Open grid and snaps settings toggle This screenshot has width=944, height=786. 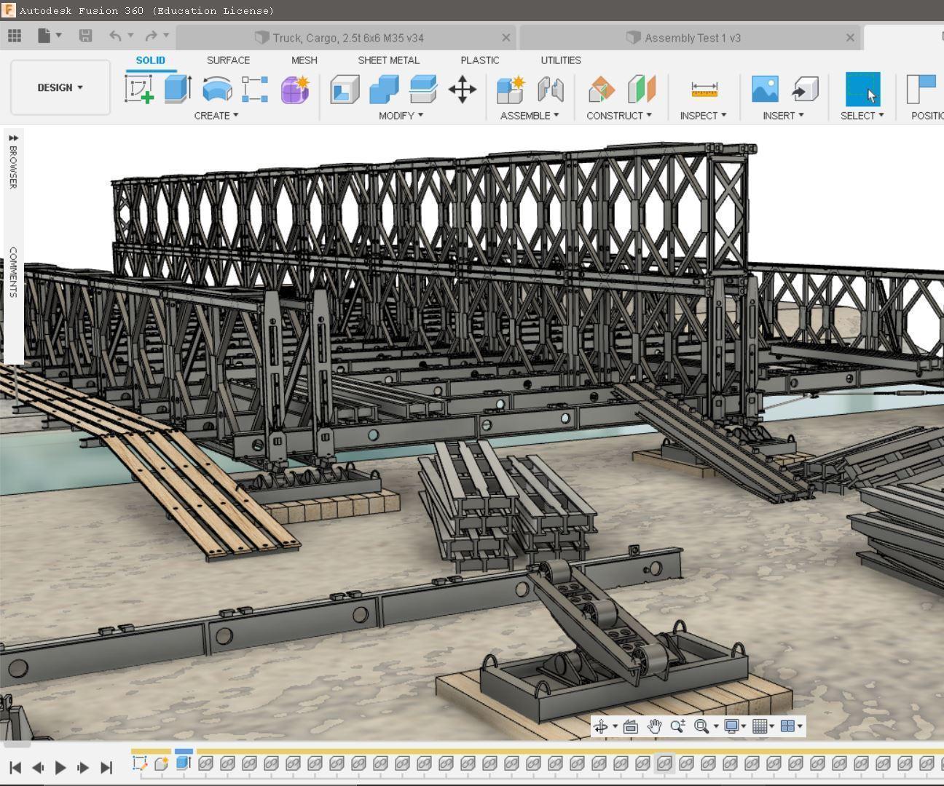tap(761, 726)
